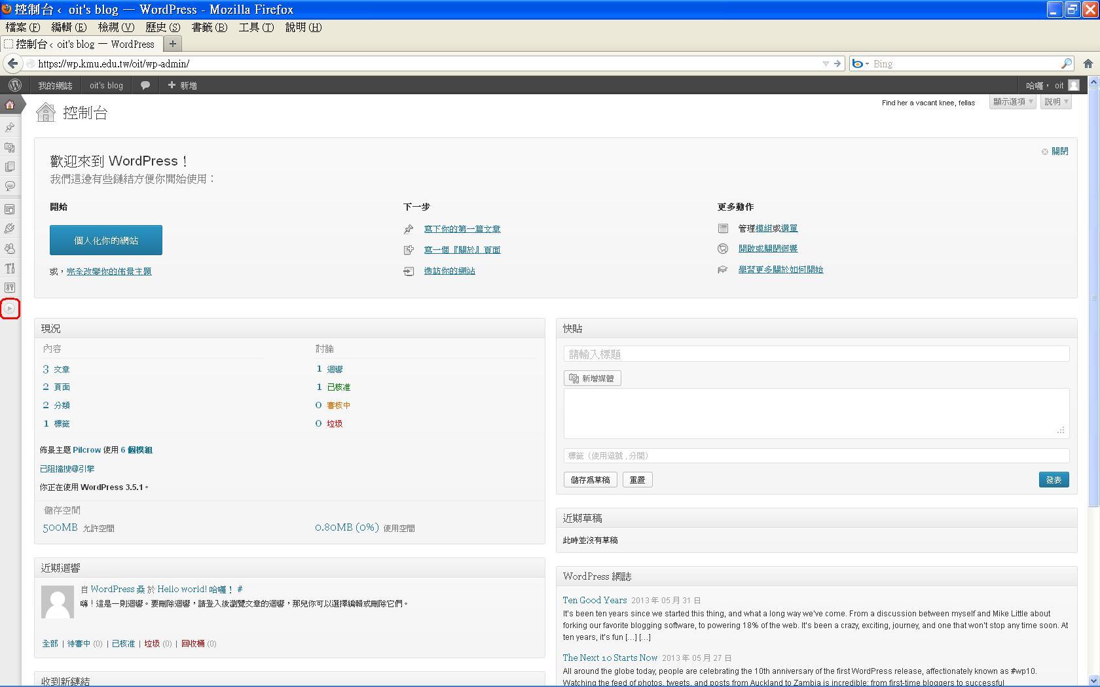Click the user avatar in admin bar

pos(1074,85)
